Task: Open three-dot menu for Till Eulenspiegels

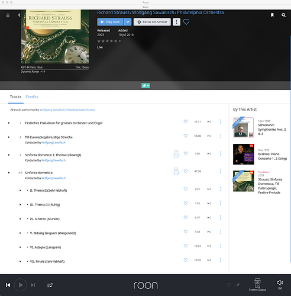Action: pyautogui.click(x=221, y=136)
